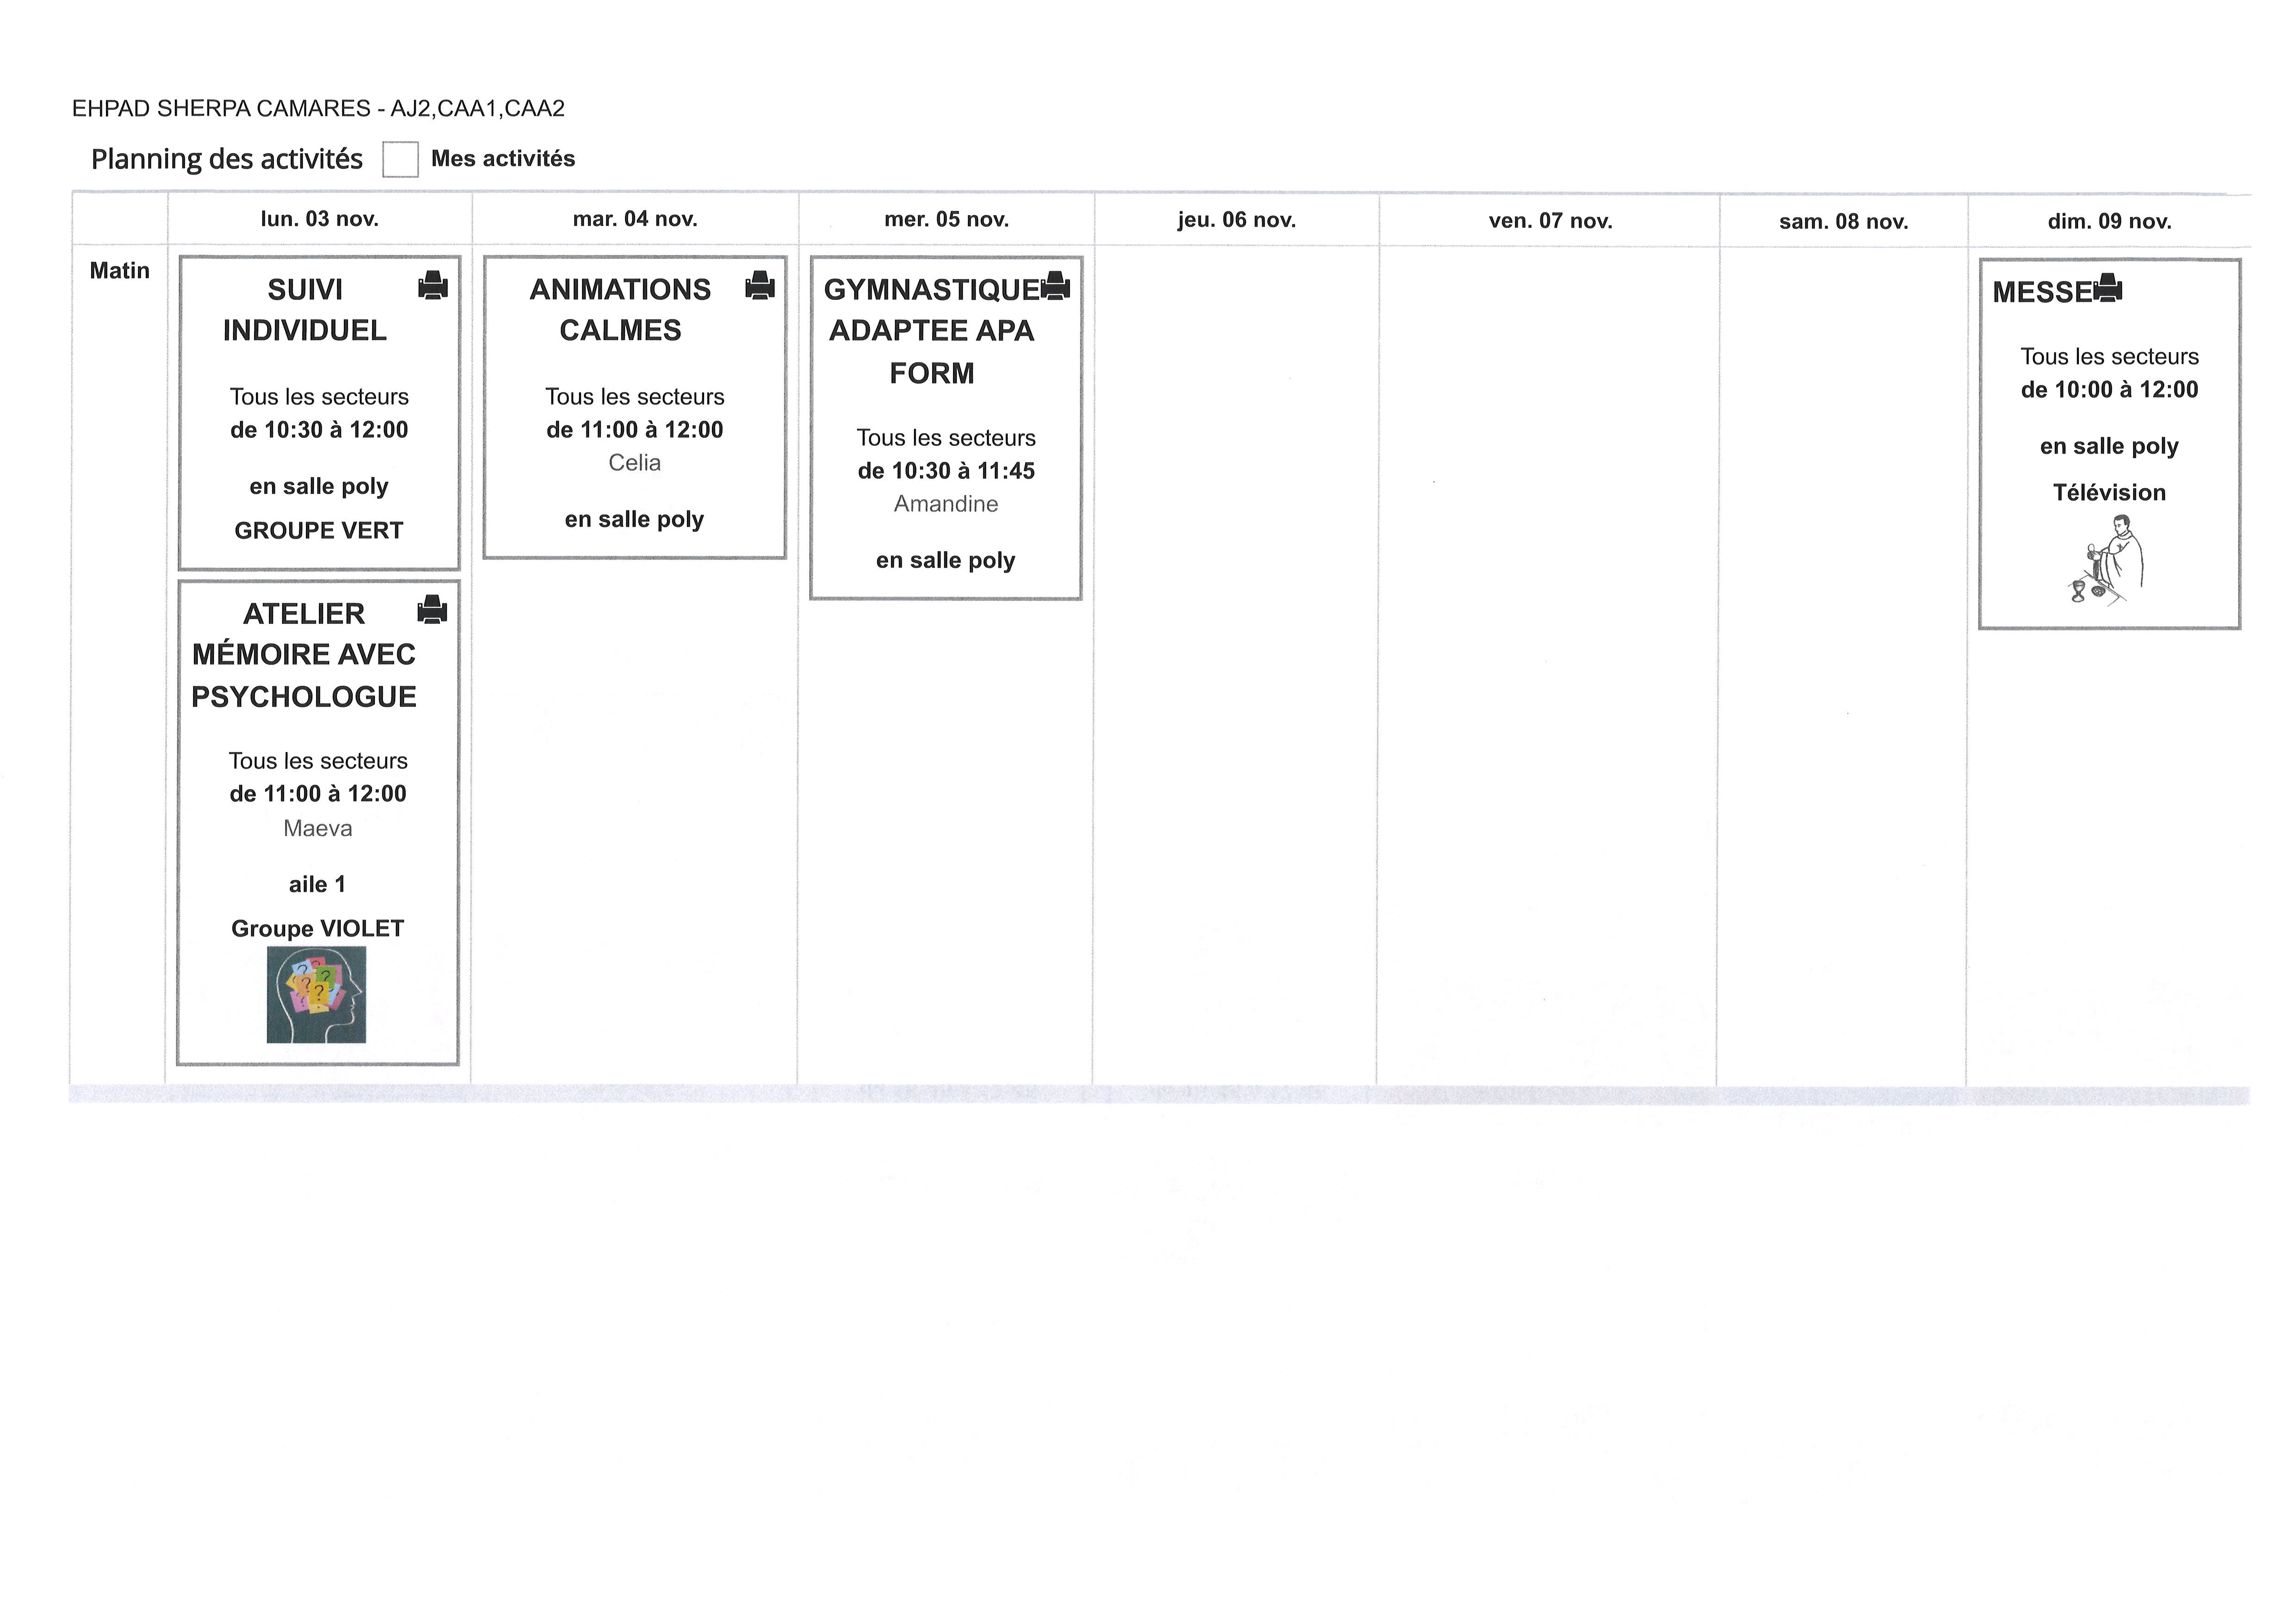2296x1623 pixels.
Task: Click print icon on ANIMATIONS CALMES card
Action: (x=759, y=286)
